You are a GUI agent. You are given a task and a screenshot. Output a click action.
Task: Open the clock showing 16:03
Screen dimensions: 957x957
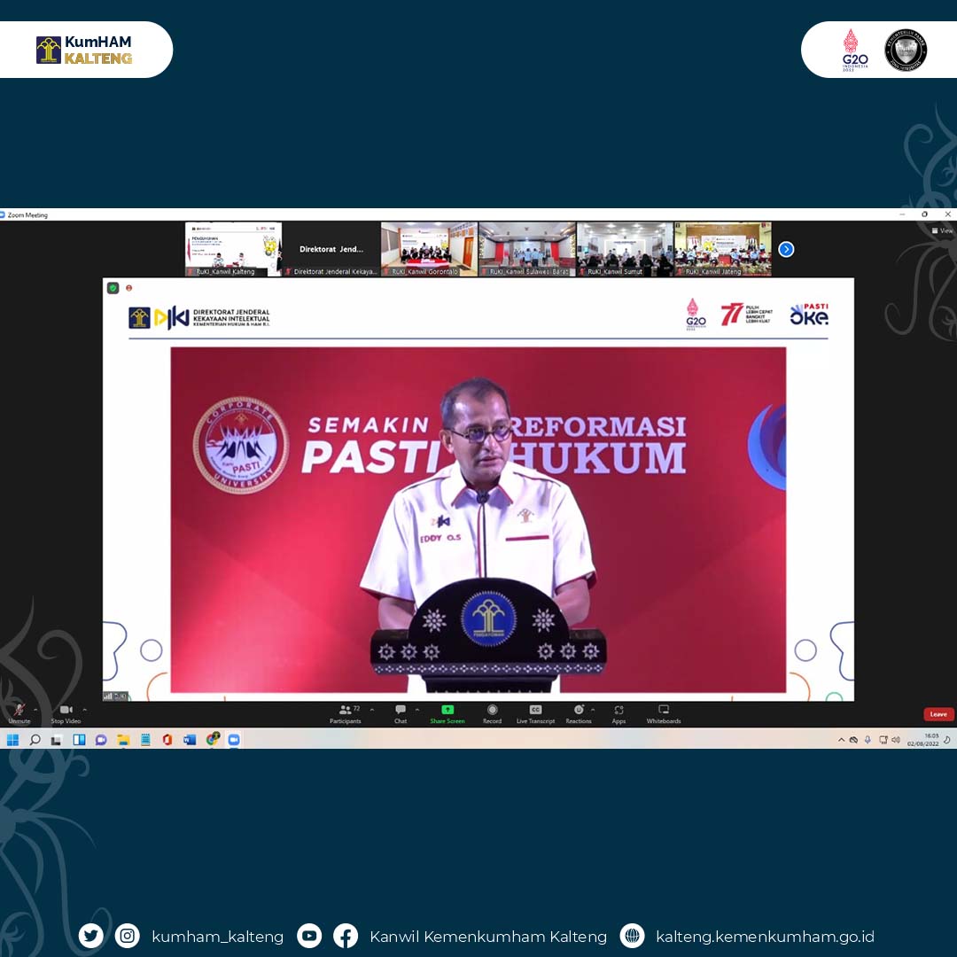922,740
